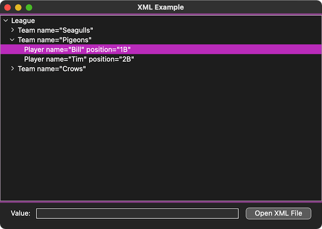Minimize the window with yellow button
The image size is (322, 229).
(18, 7)
